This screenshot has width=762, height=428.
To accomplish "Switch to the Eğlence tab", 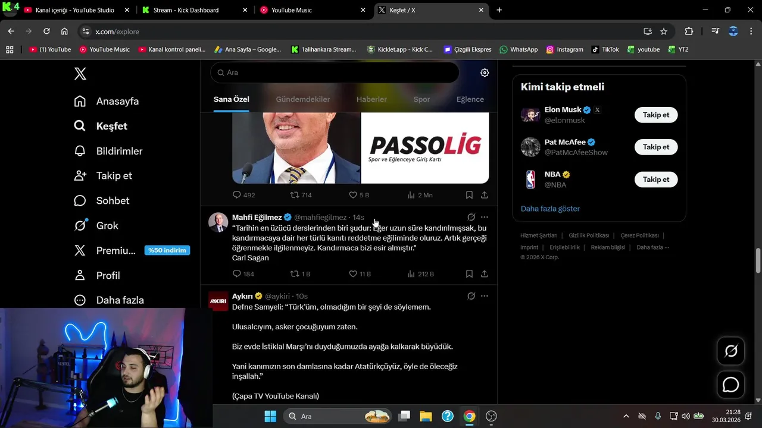I will click(470, 99).
